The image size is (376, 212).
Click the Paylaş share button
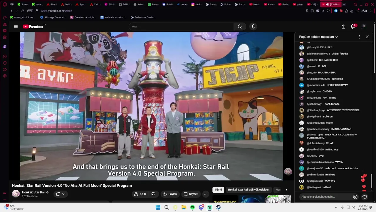coord(170,194)
